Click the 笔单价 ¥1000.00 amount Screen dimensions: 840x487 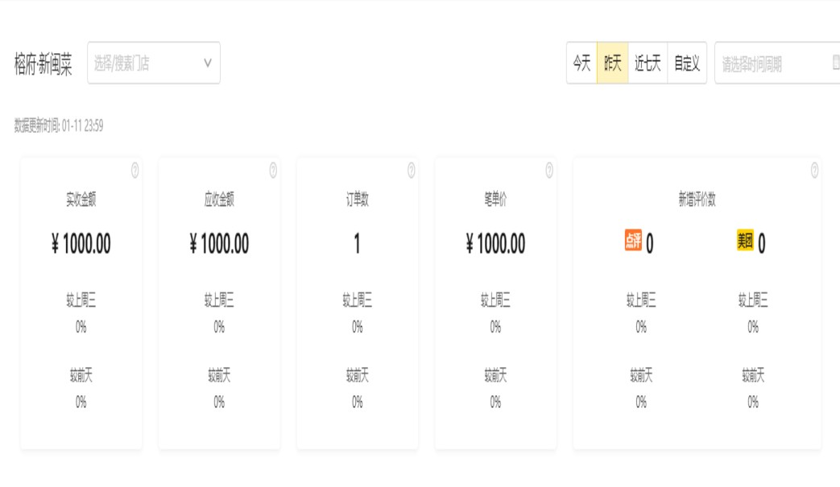(x=495, y=244)
